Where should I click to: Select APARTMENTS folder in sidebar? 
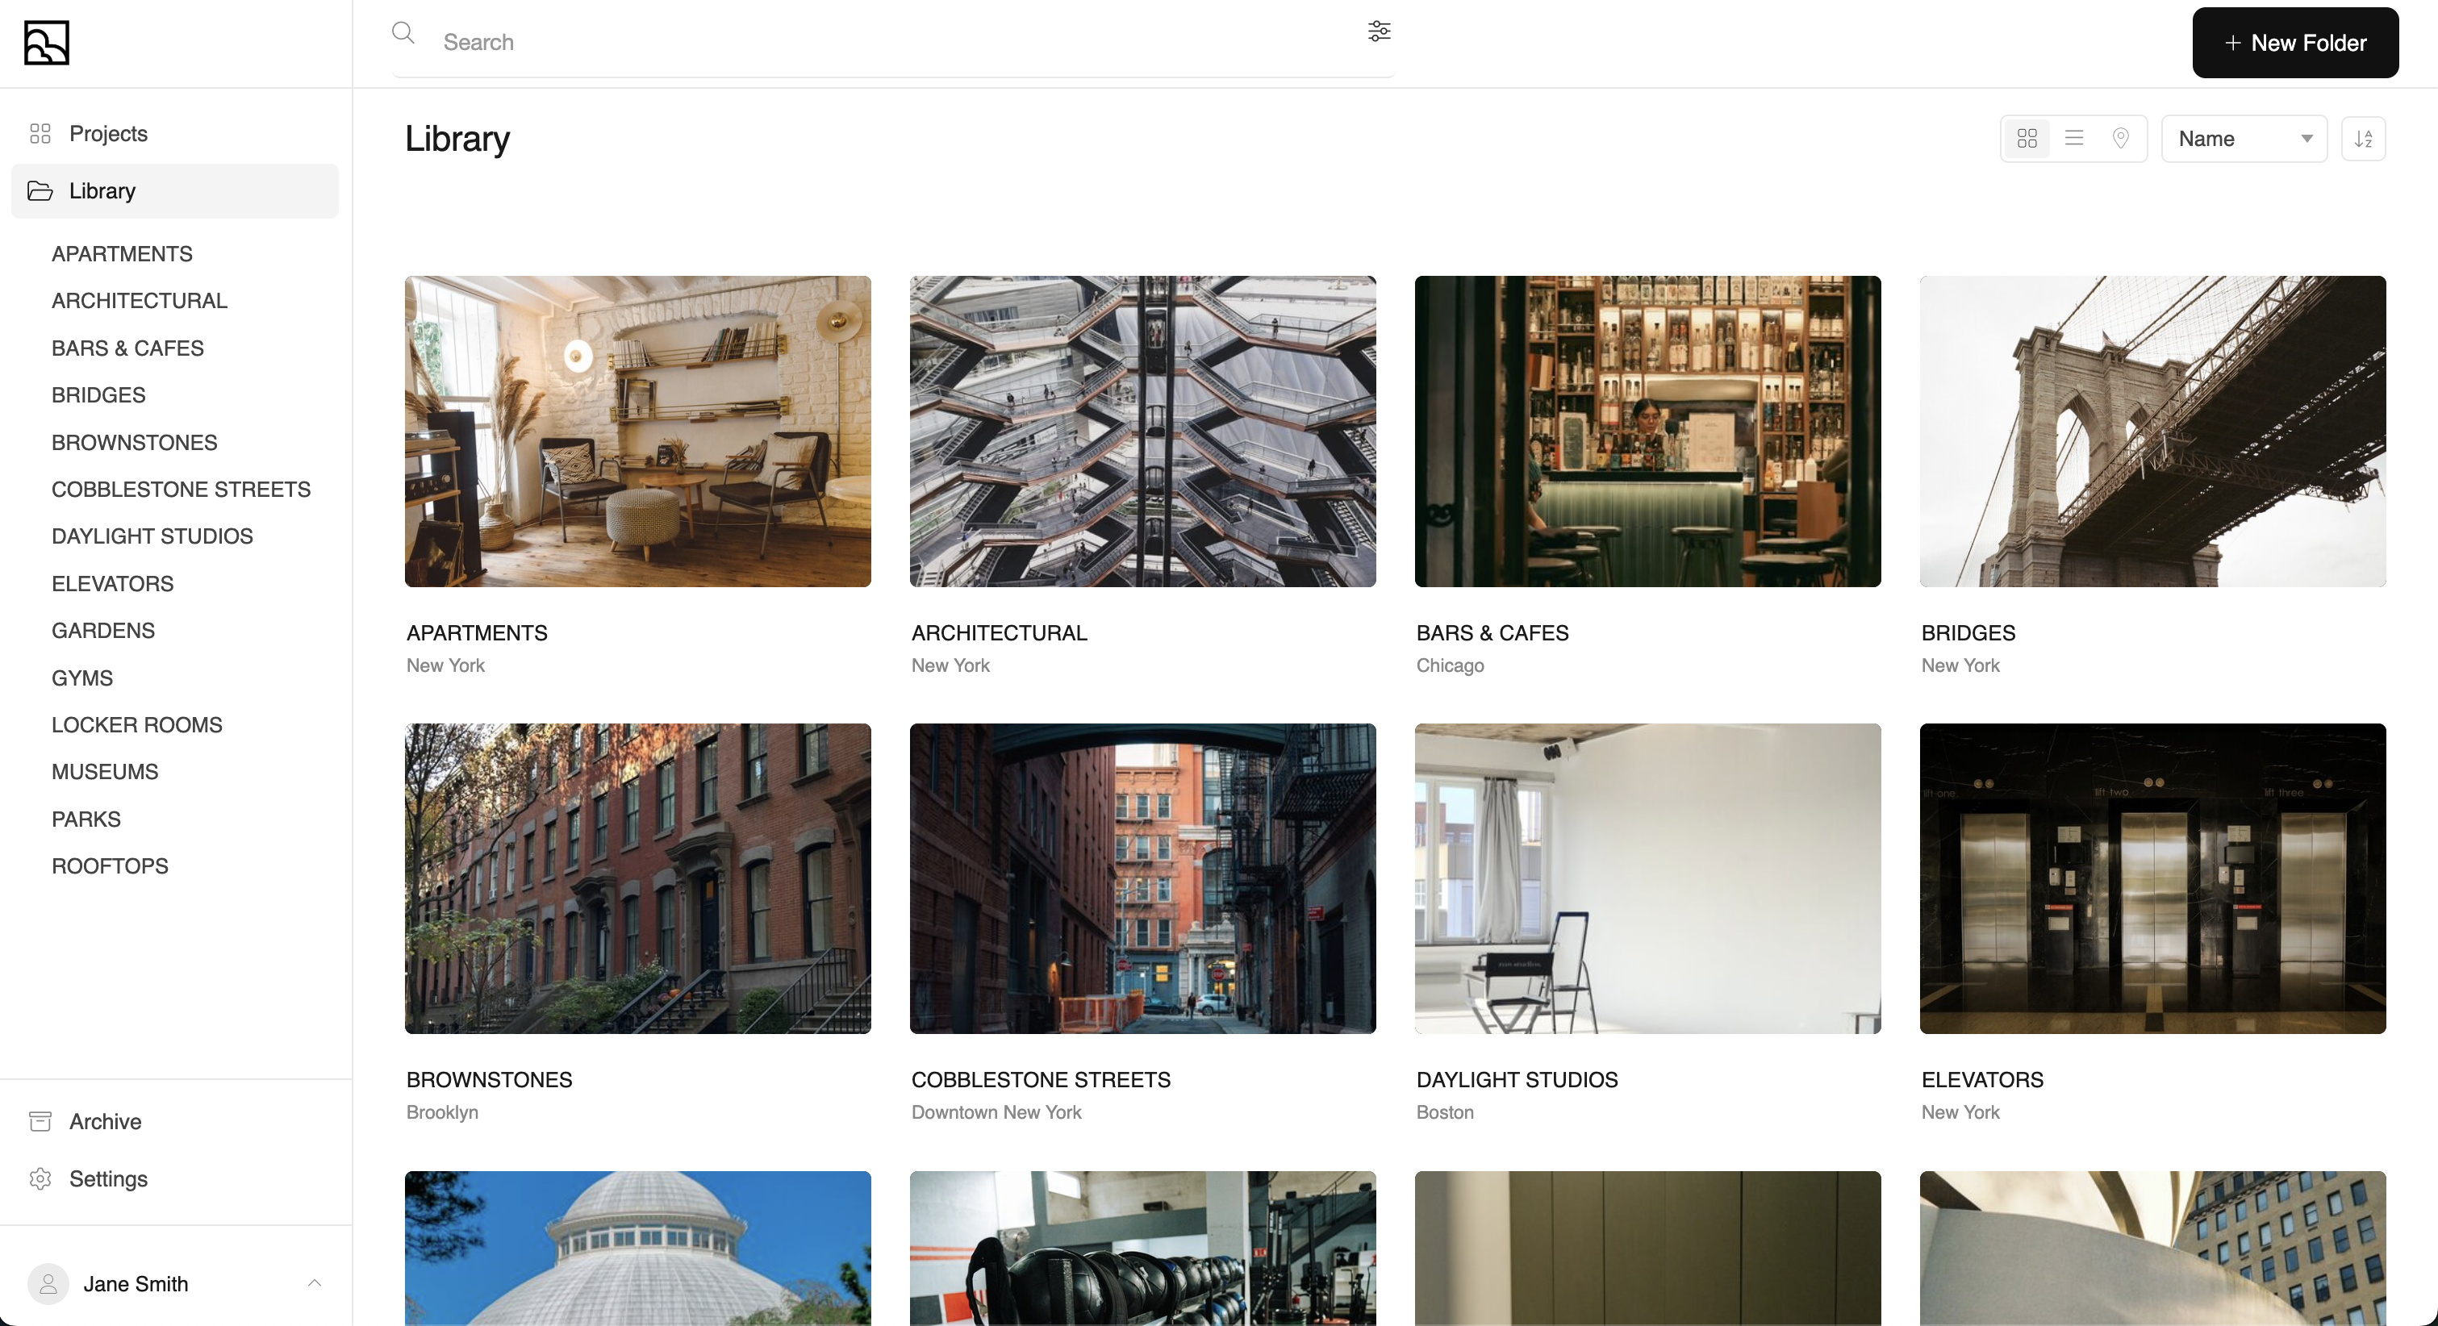pyautogui.click(x=122, y=253)
